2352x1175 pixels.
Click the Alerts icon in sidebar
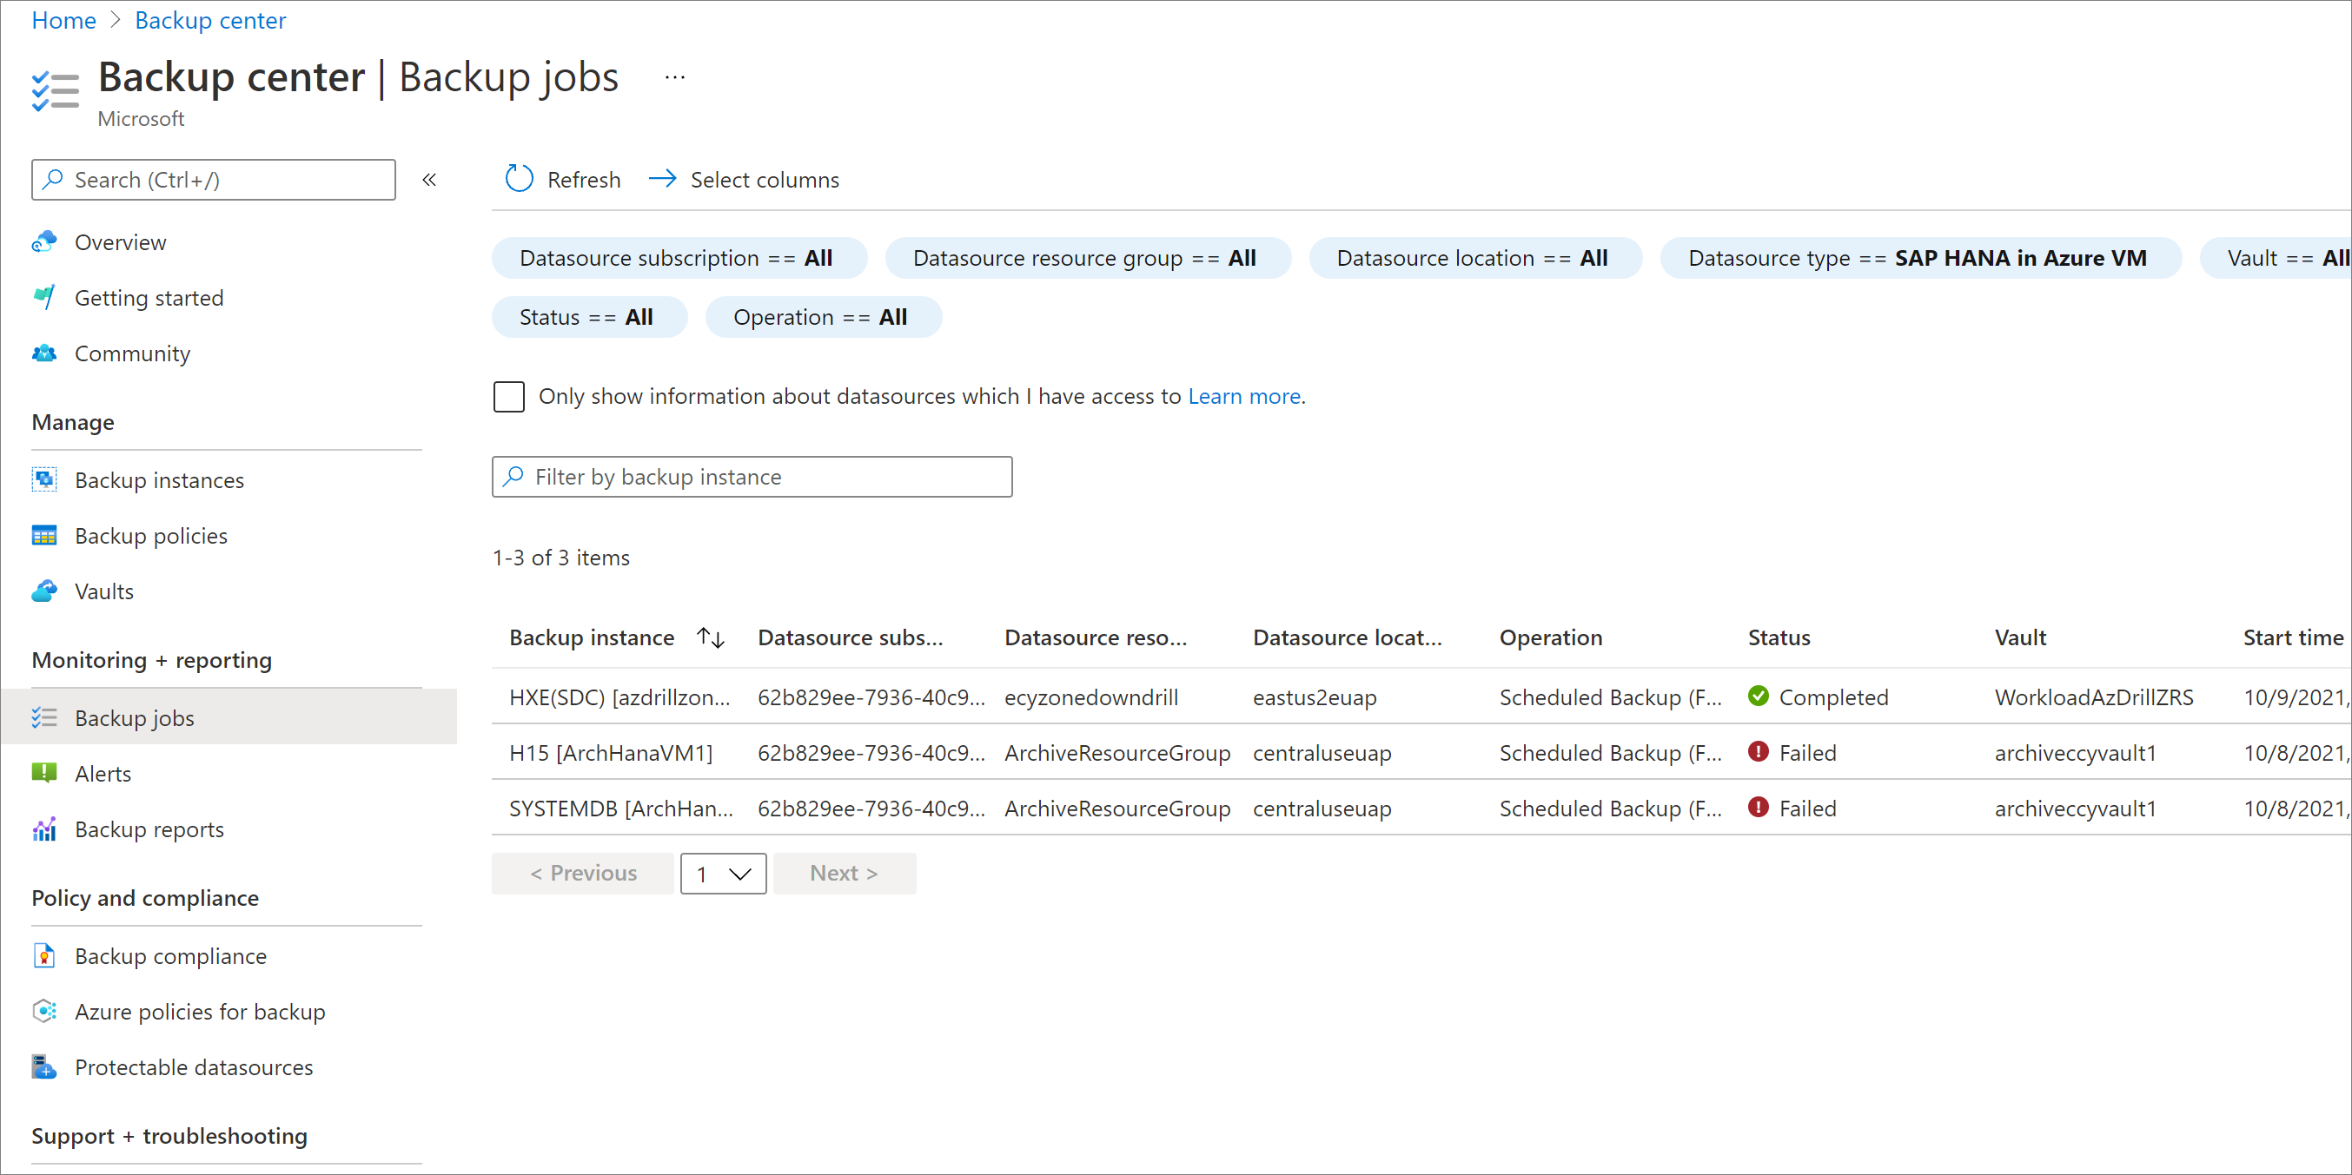tap(47, 773)
